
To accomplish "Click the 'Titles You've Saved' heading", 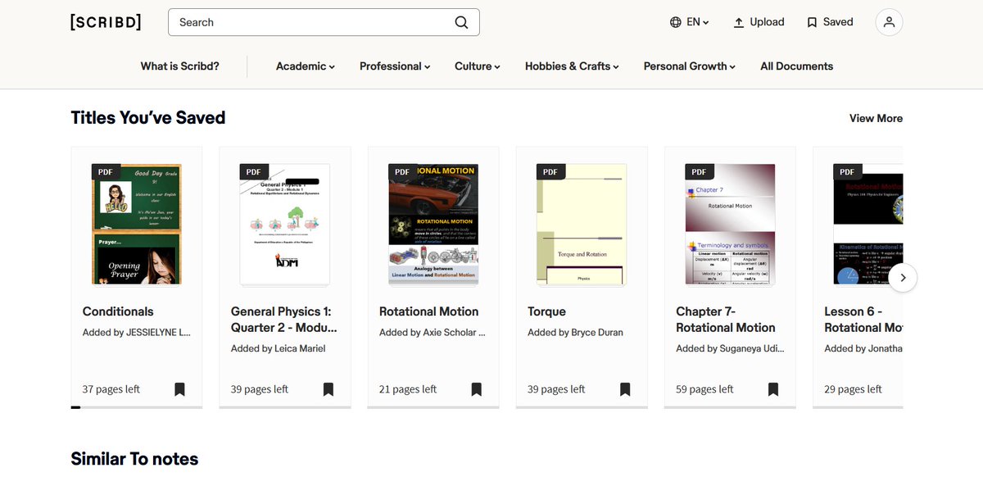I will click(x=148, y=118).
